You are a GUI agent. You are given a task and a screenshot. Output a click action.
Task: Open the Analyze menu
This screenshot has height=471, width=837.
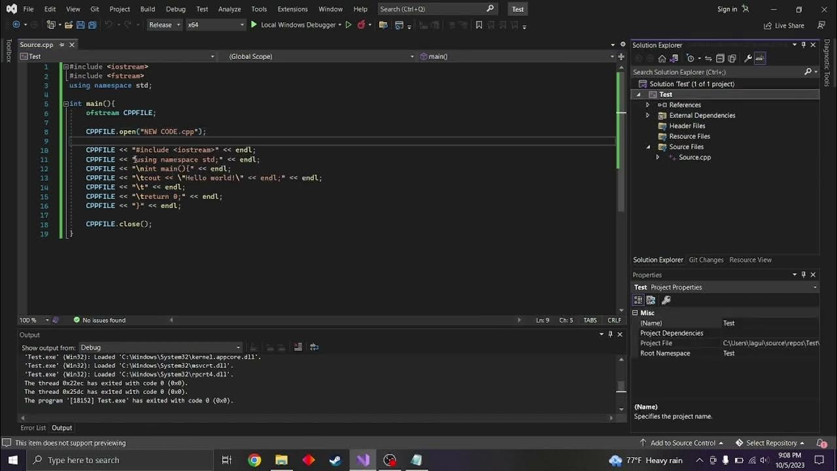pos(230,9)
